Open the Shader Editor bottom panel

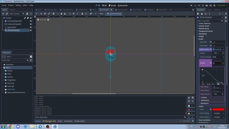pyautogui.click(x=79, y=121)
